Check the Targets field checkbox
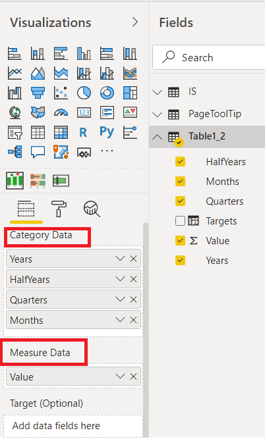Screen dimensions: 267x441 point(180,221)
